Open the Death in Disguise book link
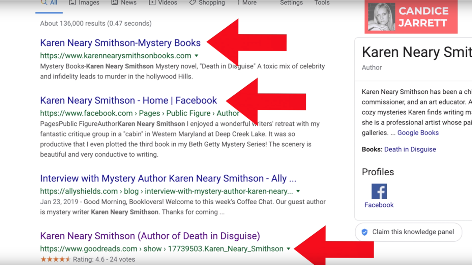Viewport: 472px width, 265px height. click(410, 149)
